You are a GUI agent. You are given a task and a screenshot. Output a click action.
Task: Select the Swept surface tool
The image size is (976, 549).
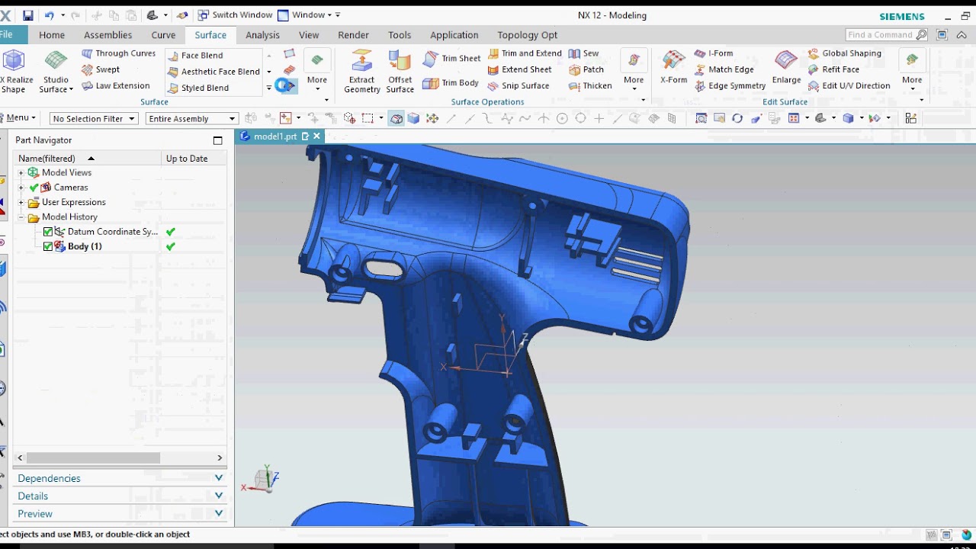pos(101,69)
